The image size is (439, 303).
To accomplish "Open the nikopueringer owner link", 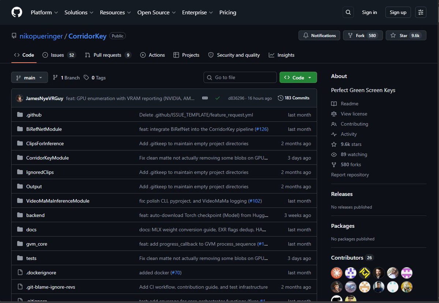I will (x=41, y=36).
